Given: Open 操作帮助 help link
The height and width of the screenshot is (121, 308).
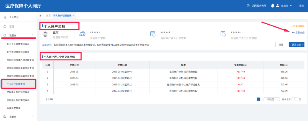Looking at the screenshot, I should (x=298, y=26).
